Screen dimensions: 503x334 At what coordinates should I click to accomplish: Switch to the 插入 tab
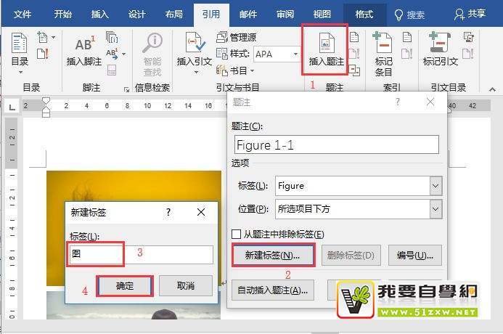(99, 15)
